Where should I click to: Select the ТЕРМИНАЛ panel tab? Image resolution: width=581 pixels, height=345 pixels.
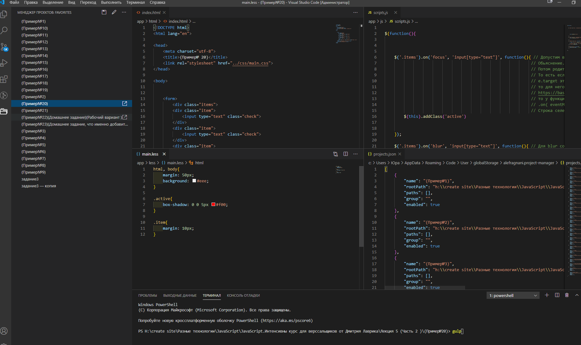click(212, 295)
